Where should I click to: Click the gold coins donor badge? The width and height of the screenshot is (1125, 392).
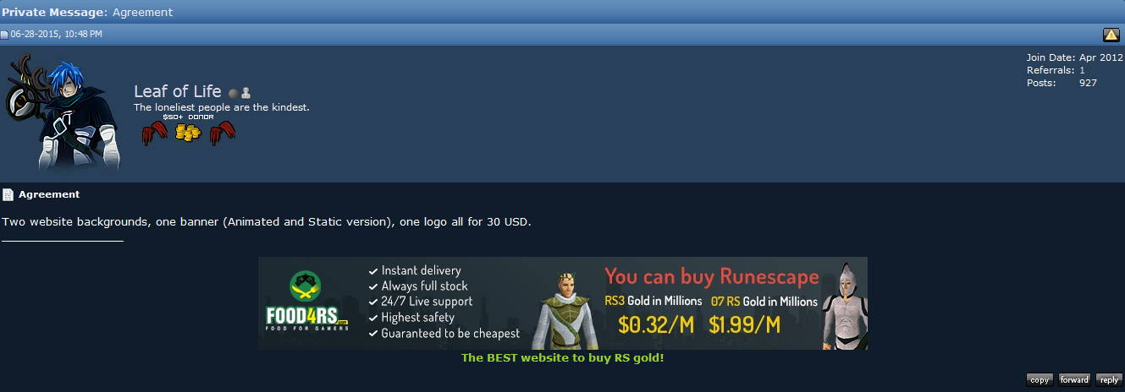tap(188, 133)
